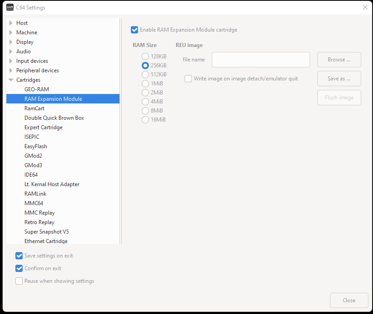Image resolution: width=373 pixels, height=314 pixels.
Task: Click the Host category label
Action: (22, 23)
